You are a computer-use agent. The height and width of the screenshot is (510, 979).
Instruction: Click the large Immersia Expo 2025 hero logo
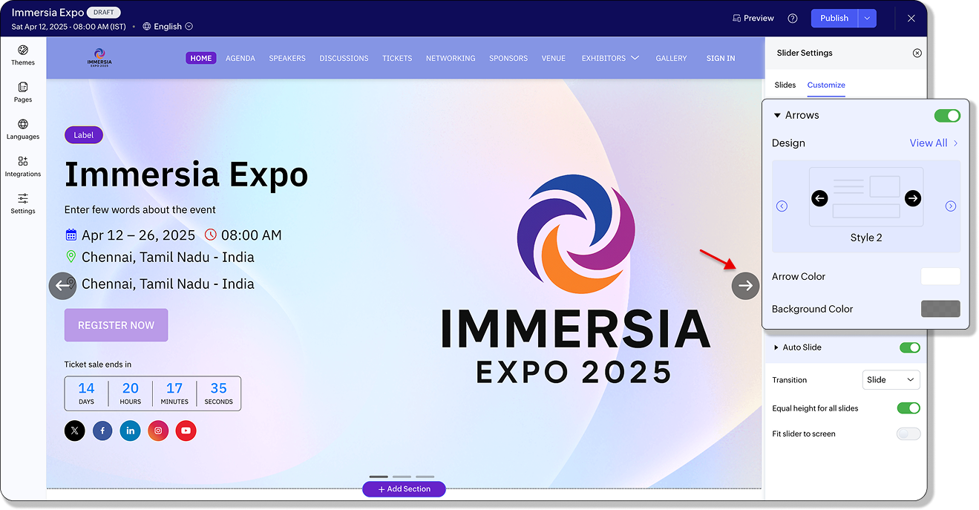pos(575,278)
